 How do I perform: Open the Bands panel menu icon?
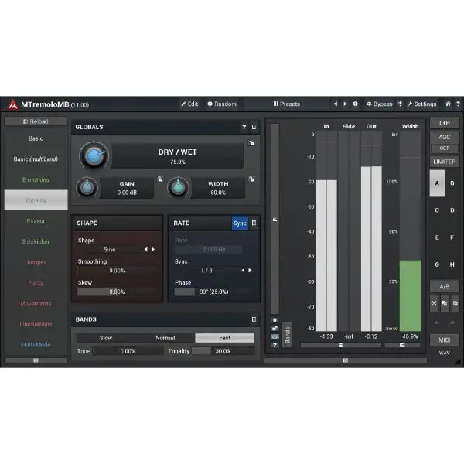tap(254, 319)
